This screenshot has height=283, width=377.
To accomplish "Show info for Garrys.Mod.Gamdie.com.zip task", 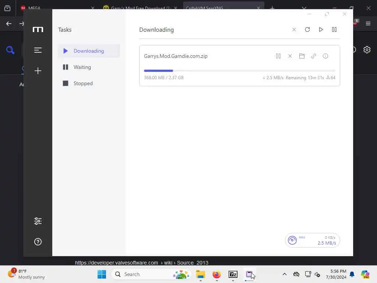I will (x=325, y=56).
